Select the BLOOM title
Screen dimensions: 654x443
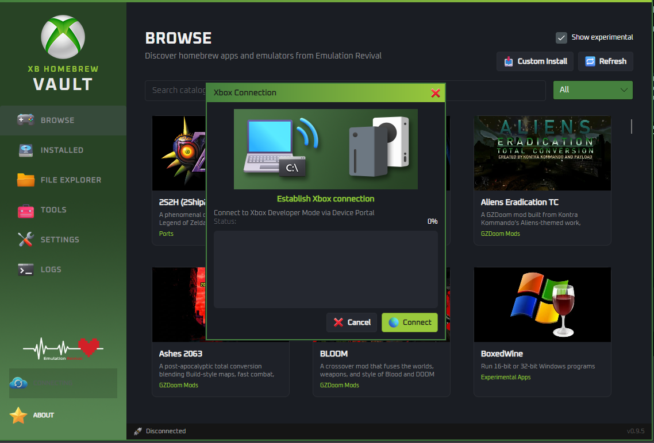click(334, 354)
